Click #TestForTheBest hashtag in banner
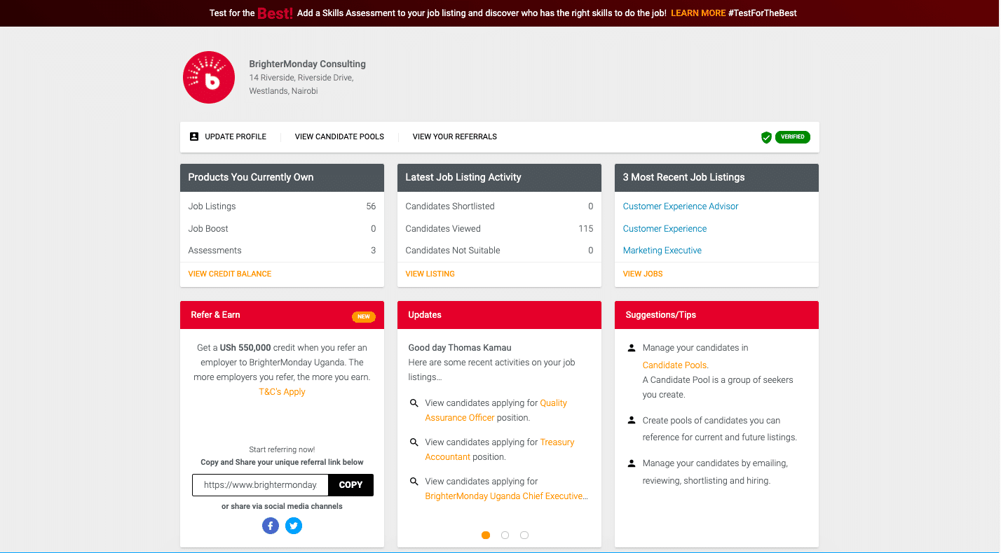1001x553 pixels. point(763,13)
